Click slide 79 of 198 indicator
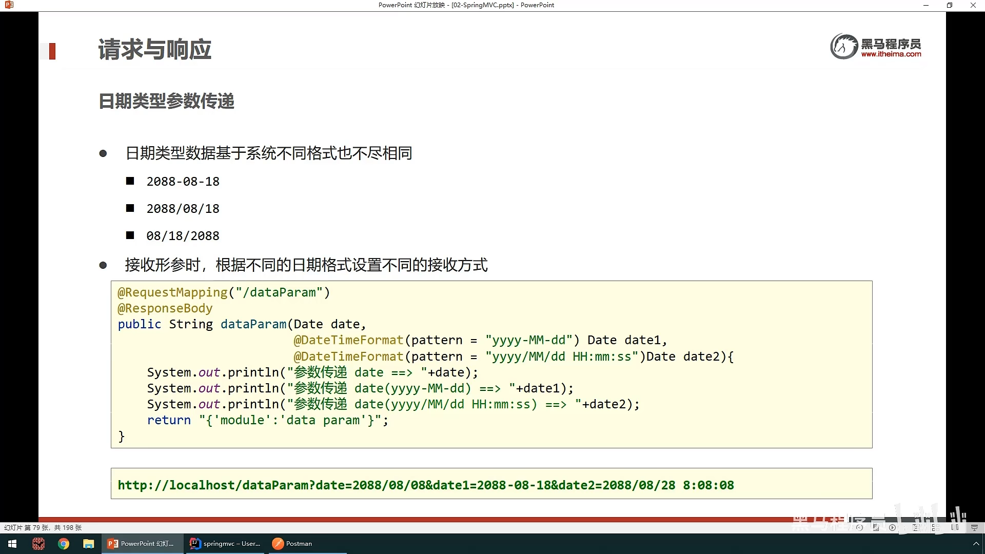985x554 pixels. click(x=43, y=527)
